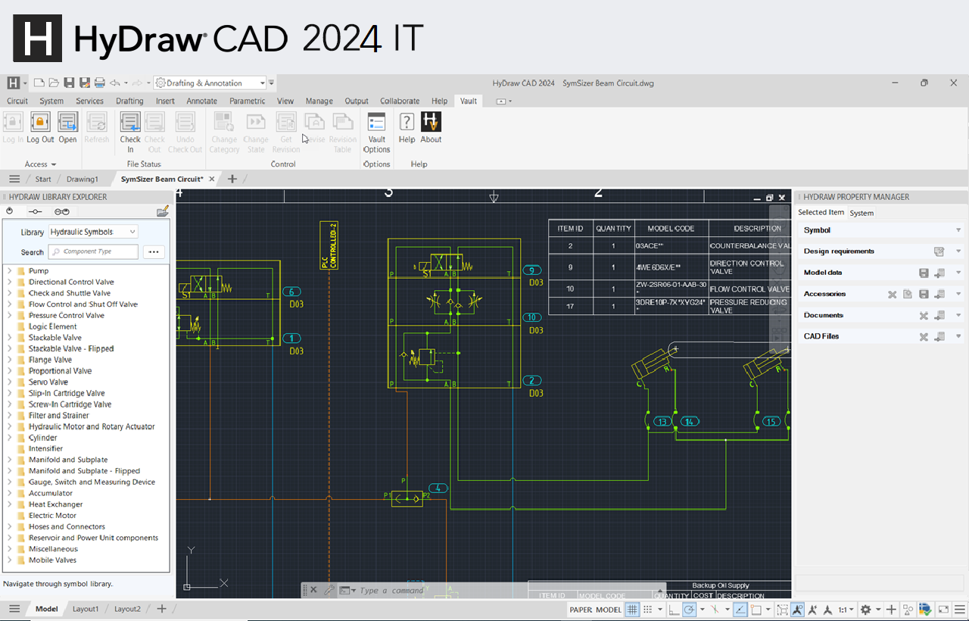Undo last action in quick access toolbar
This screenshot has width=969, height=621.
114,83
